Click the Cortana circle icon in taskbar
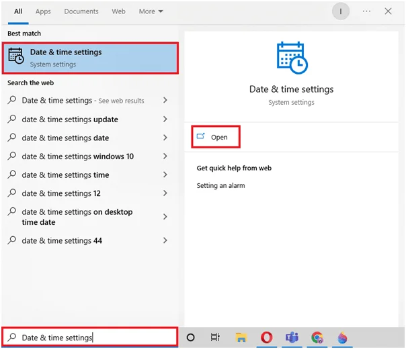Viewport: 406px width, 349px height. pyautogui.click(x=191, y=338)
